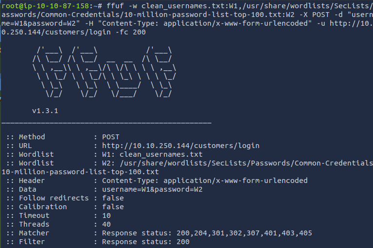Viewport: 373px width, 248px height.
Task: Click the ffuf command name after the prompt
Action: click(x=113, y=6)
